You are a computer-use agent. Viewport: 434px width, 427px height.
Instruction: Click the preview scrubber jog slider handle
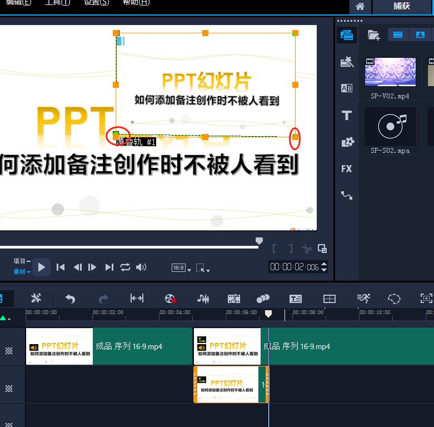coord(259,241)
